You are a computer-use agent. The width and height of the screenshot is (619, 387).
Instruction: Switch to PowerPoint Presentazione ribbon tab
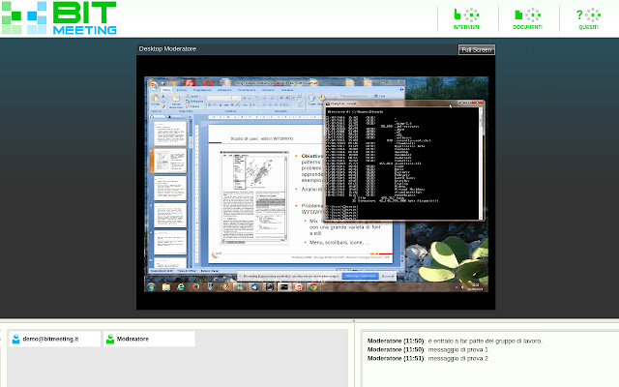[247, 90]
